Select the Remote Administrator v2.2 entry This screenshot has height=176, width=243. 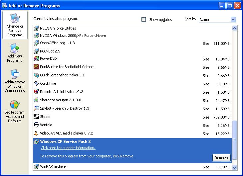(x=132, y=92)
